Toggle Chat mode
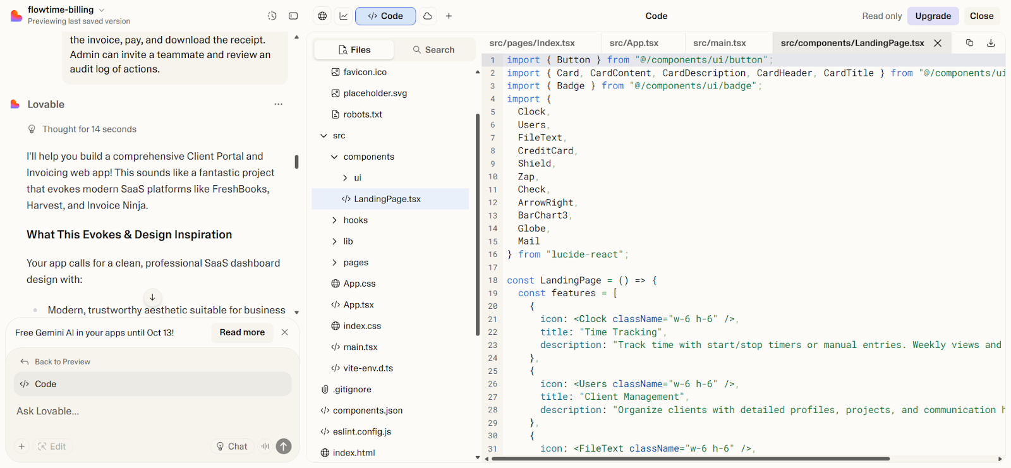Viewport: 1011px width, 468px height. tap(232, 447)
